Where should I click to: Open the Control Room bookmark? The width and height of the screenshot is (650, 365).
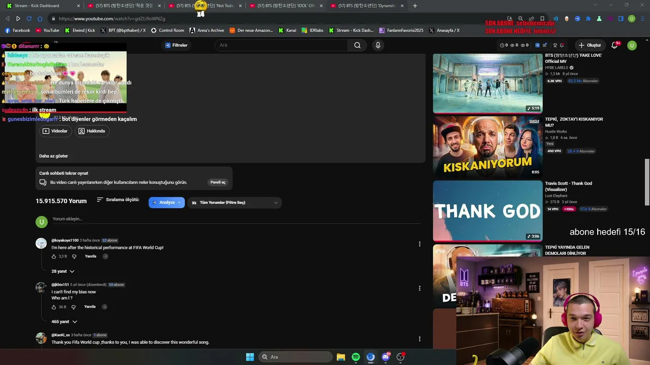168,30
